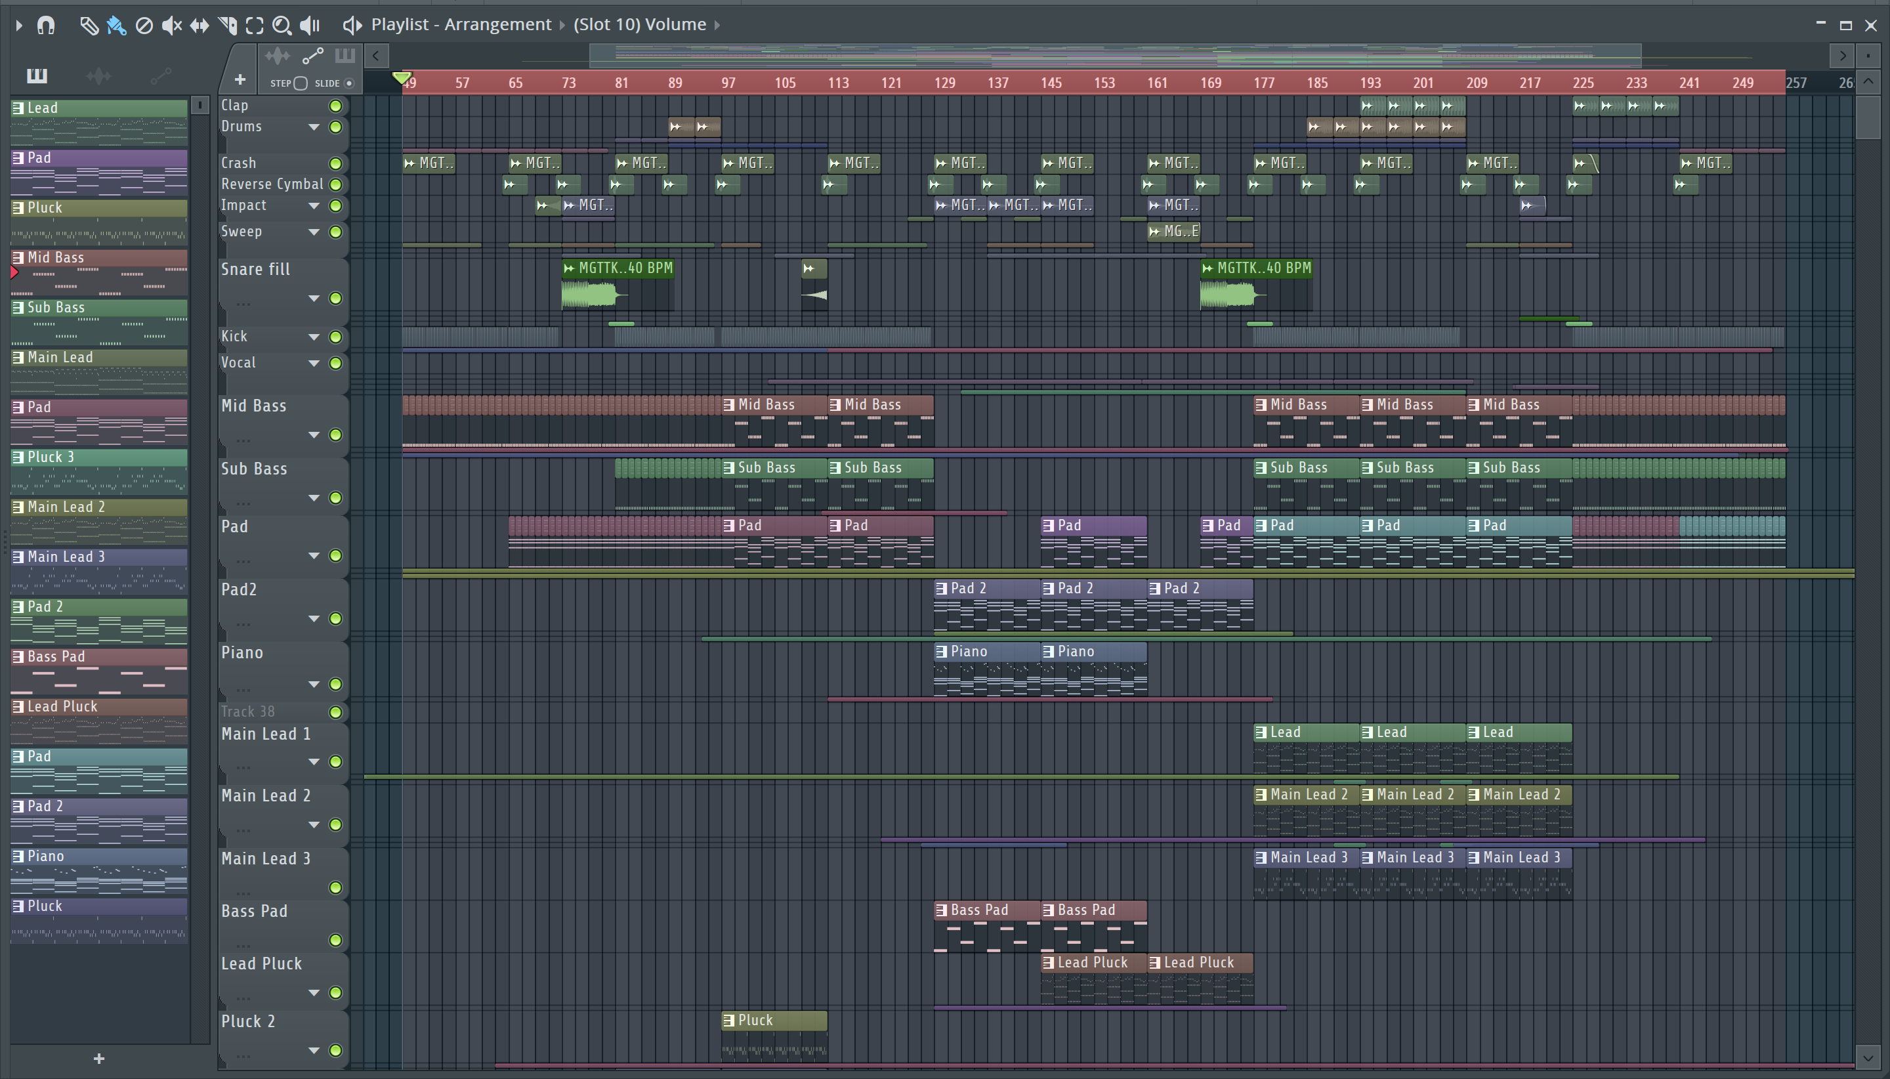This screenshot has height=1079, width=1890.
Task: Select the Slice tool
Action: click(x=228, y=26)
